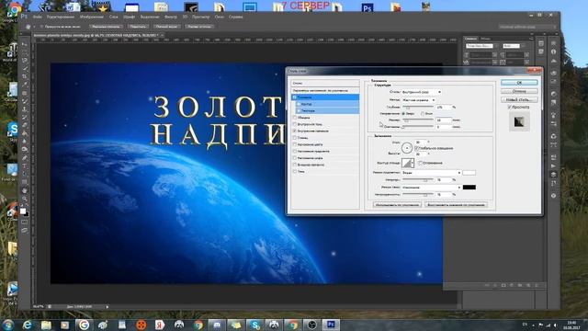The width and height of the screenshot is (588, 331).
Task: Open the Windows Start menu
Action: pos(8,325)
